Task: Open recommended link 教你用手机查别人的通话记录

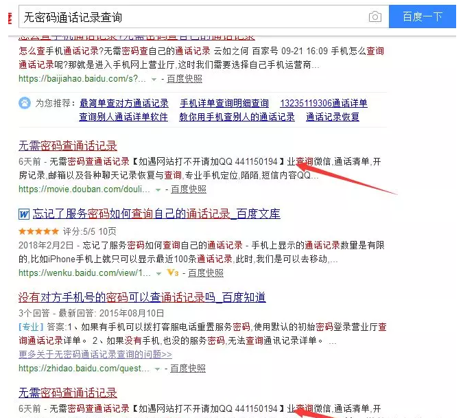Action: click(x=237, y=117)
